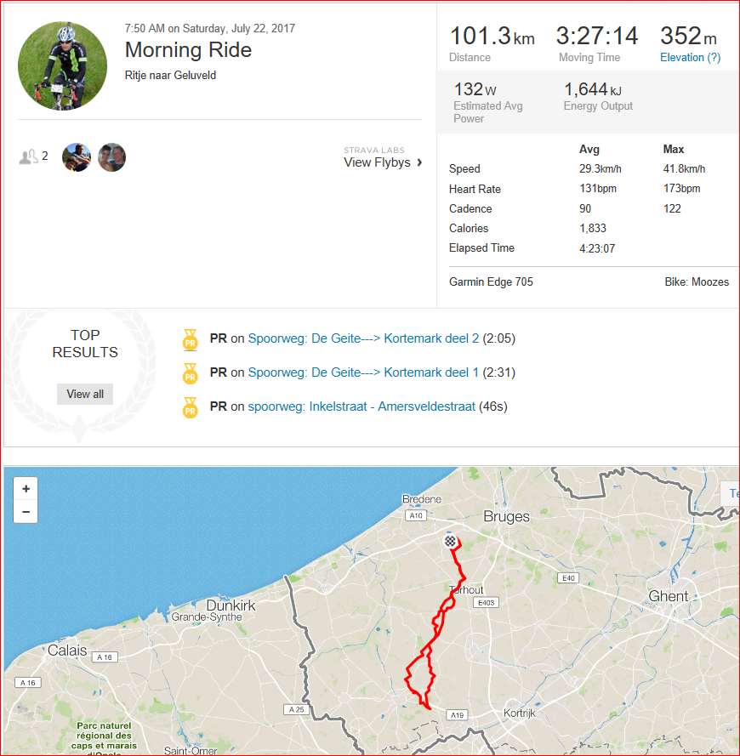Open Kortemark deel 1 segment link
740x756 pixels.
(x=363, y=372)
